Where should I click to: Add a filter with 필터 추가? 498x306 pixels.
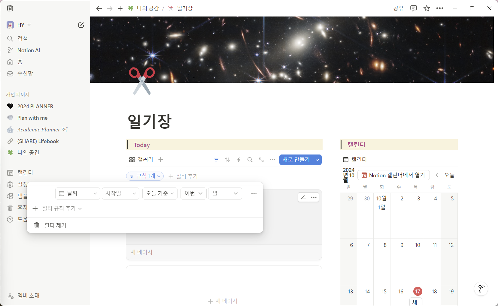[x=183, y=176]
